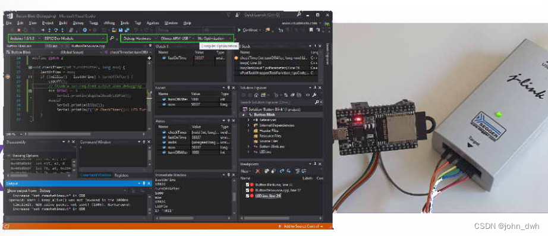Uncheck the ButtonDebounce.cpp line 17 breakpoint
548x236 pixels.
click(x=248, y=190)
